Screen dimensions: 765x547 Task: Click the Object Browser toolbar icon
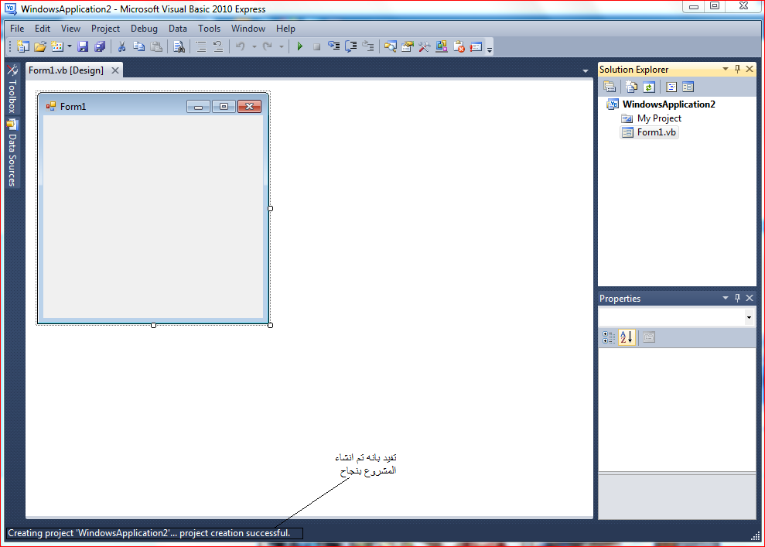pyautogui.click(x=442, y=46)
